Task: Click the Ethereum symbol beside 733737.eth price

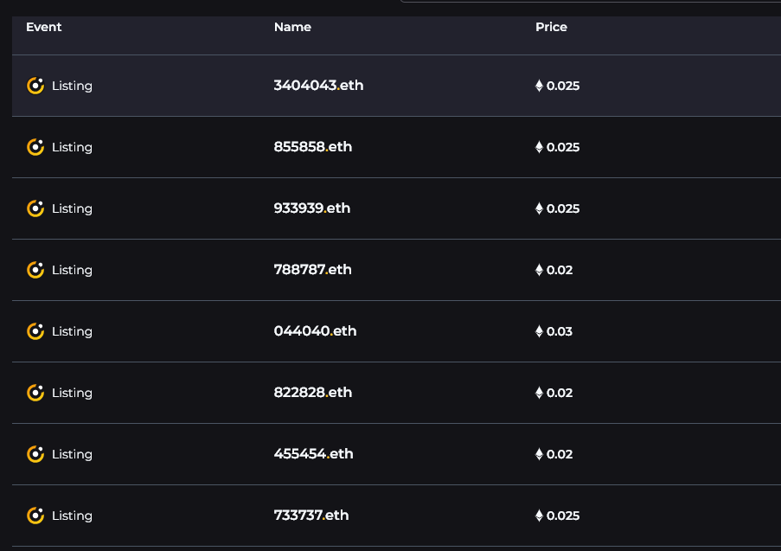Action: coord(539,516)
